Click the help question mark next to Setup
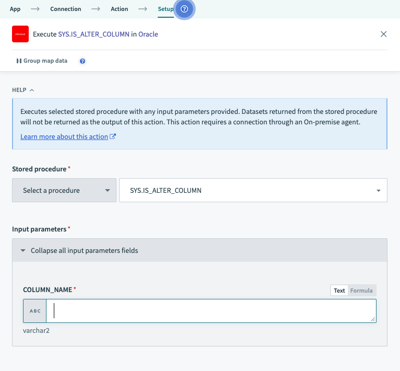Viewport: 400px width, 371px height. 184,9
